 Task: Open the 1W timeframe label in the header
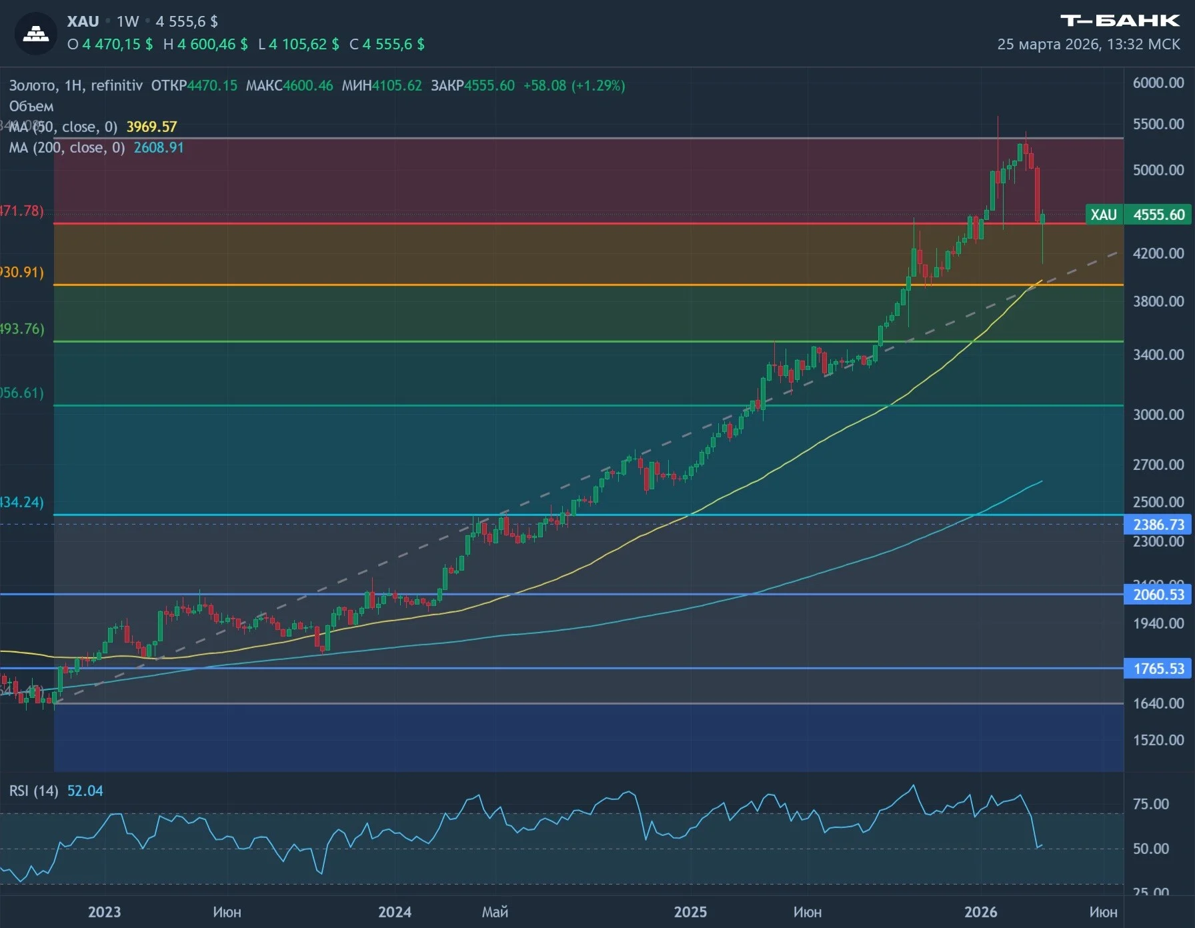127,21
